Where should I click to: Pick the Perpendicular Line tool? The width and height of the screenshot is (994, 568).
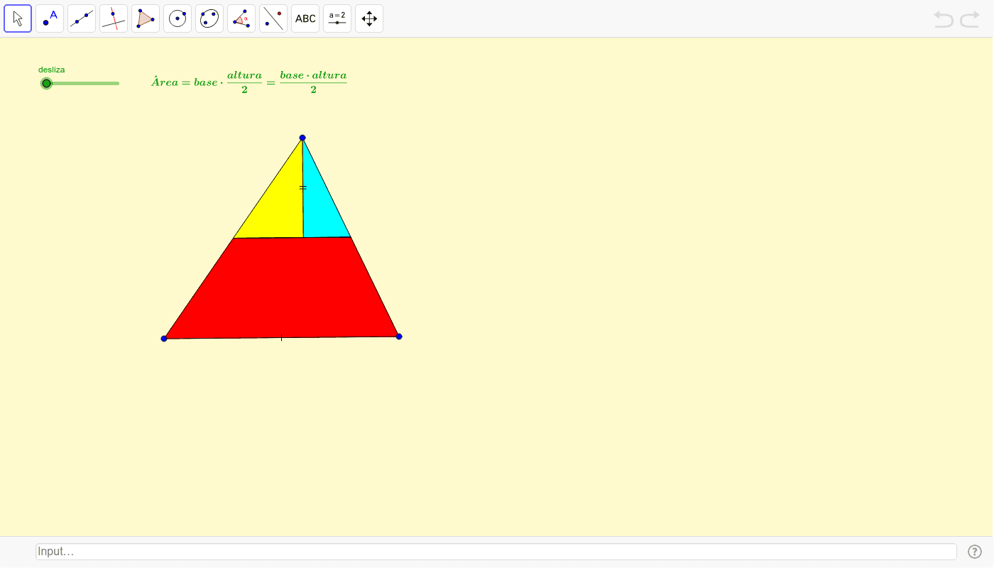tap(114, 18)
